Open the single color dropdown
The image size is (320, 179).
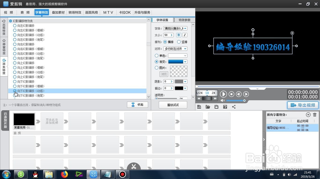pos(185,56)
